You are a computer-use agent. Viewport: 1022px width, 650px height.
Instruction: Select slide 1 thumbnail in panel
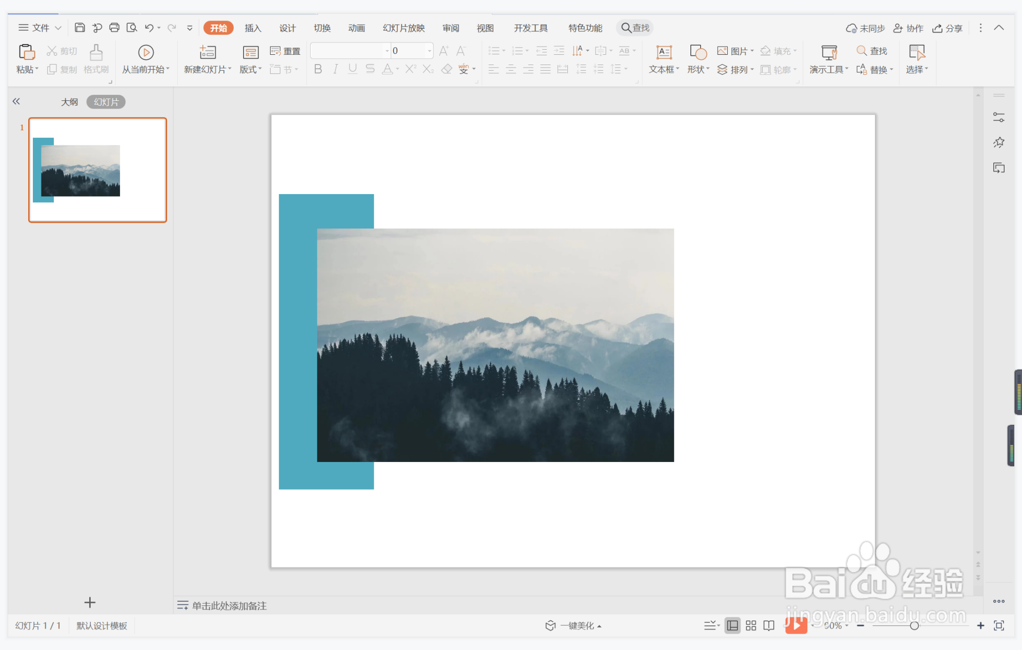tap(97, 170)
